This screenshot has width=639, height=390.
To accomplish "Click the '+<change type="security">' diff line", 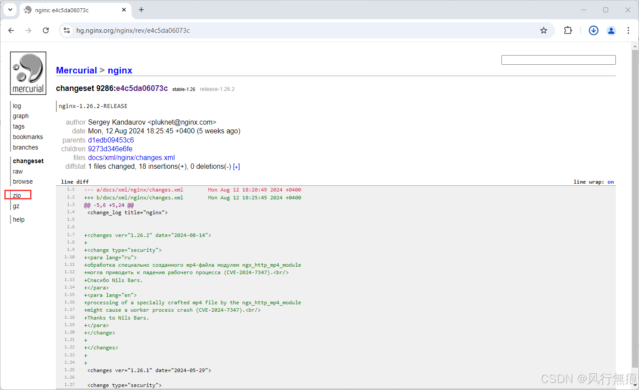I will click(x=123, y=250).
